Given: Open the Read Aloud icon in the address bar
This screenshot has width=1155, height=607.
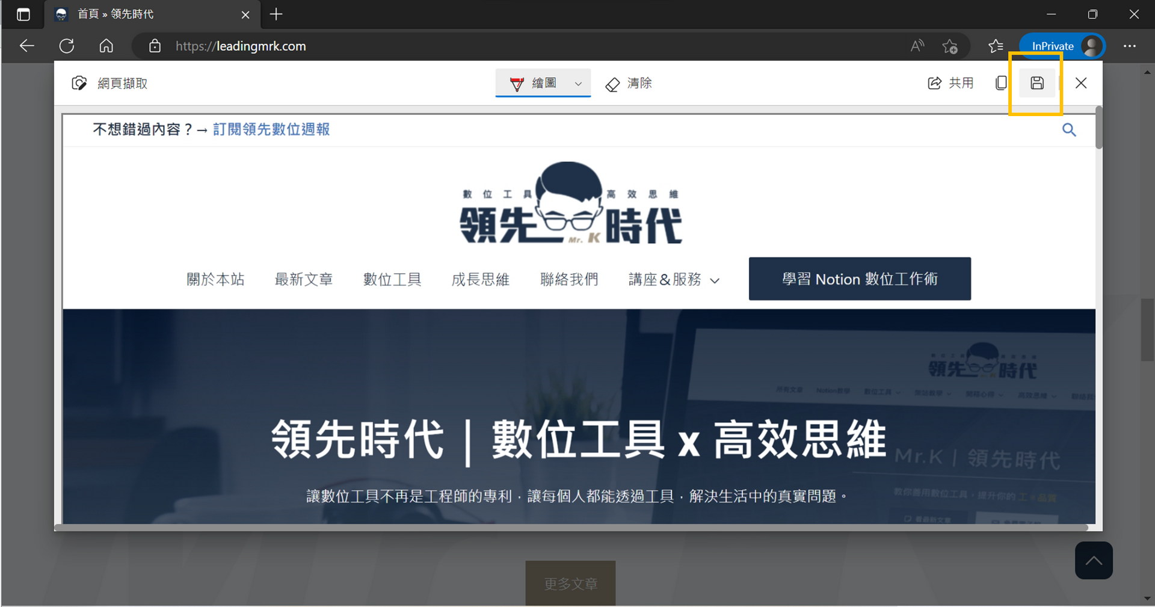Looking at the screenshot, I should (917, 46).
